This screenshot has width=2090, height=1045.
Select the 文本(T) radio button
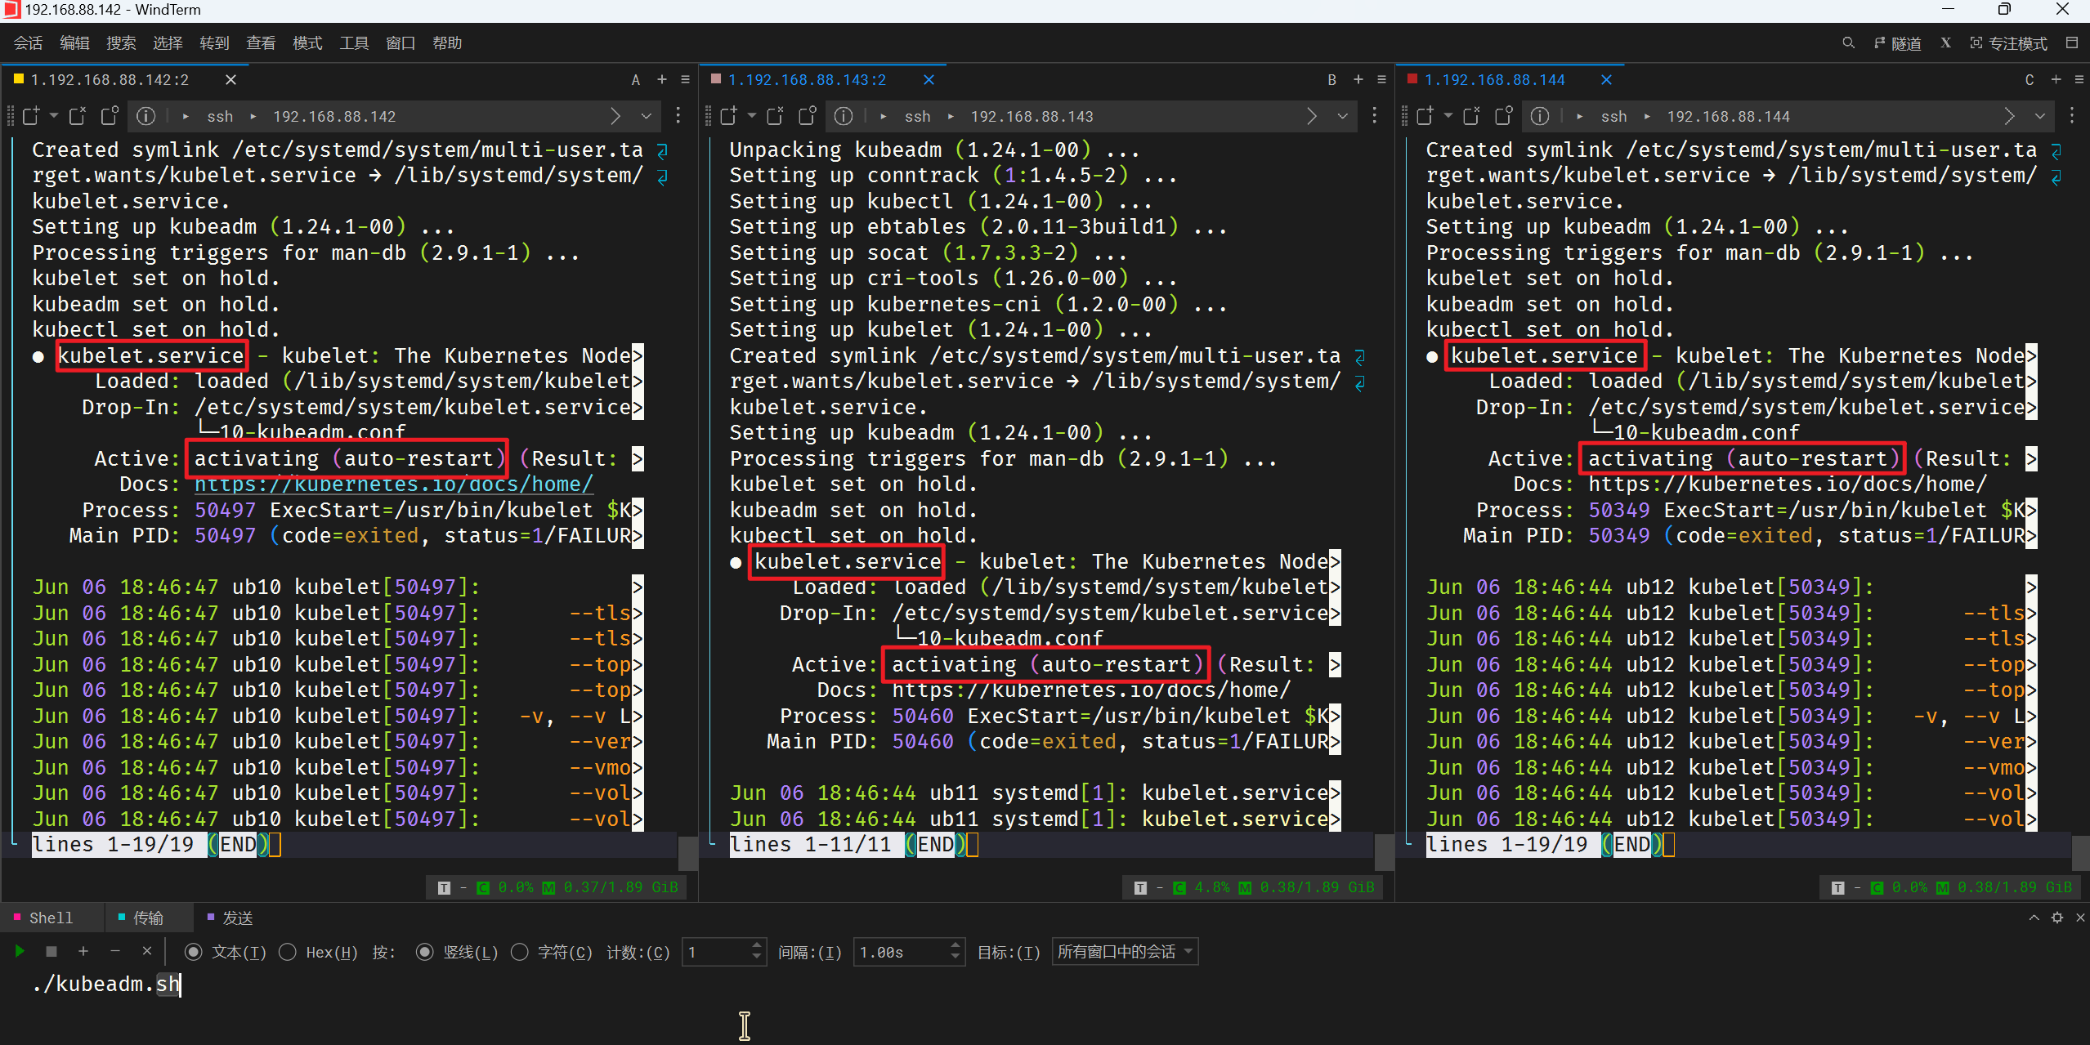194,952
